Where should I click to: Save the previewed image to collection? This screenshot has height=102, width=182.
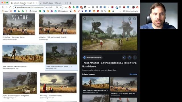pos(129,58)
